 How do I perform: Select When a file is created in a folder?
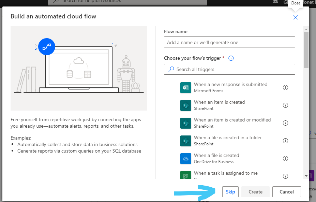click(228, 138)
